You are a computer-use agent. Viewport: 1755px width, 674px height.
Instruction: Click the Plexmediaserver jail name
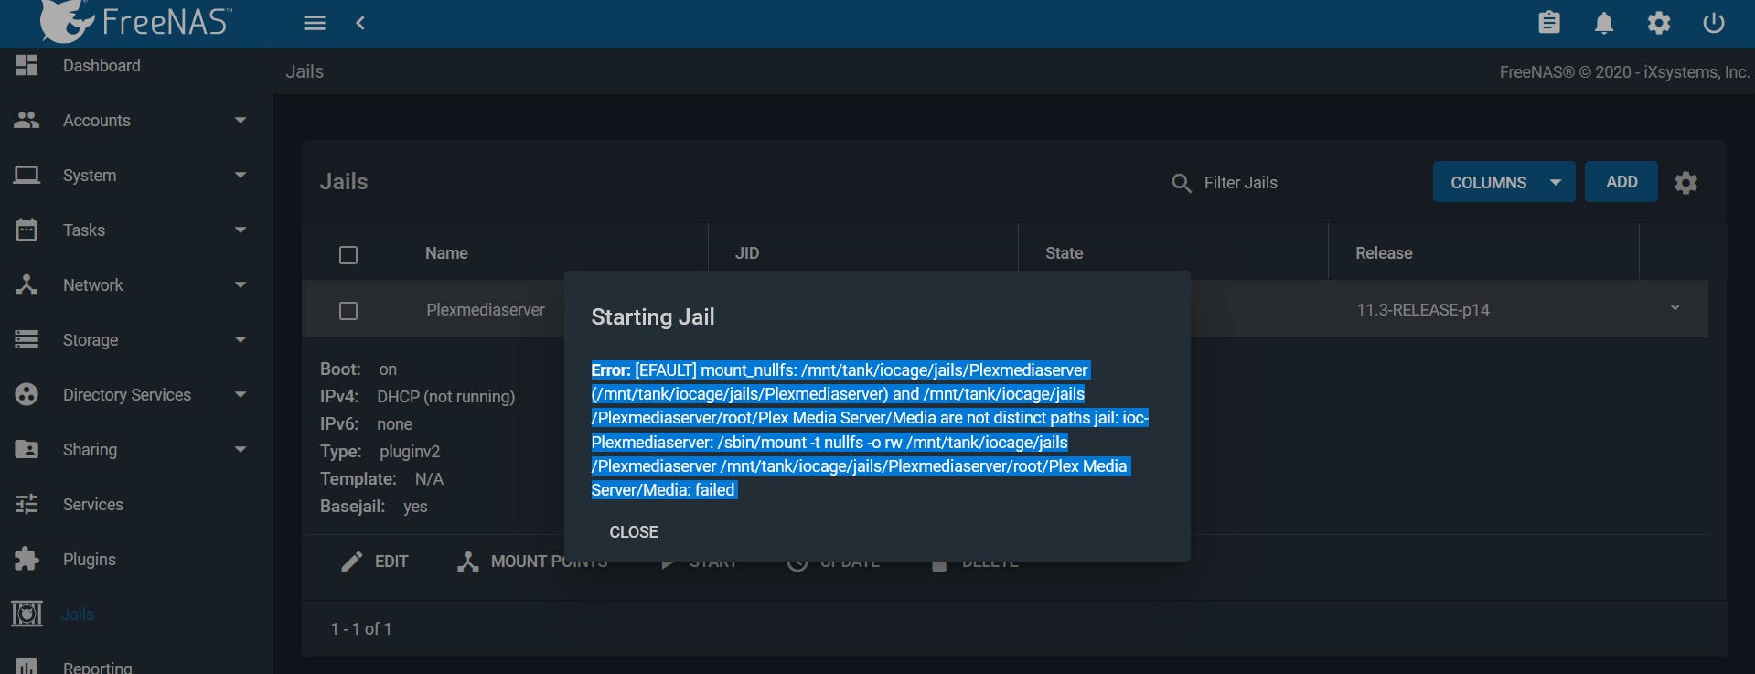[x=486, y=310]
